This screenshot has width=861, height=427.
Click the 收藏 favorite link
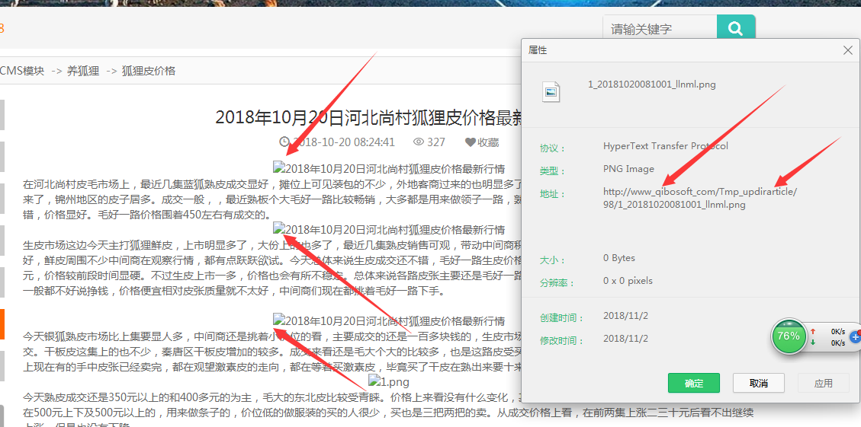[488, 142]
